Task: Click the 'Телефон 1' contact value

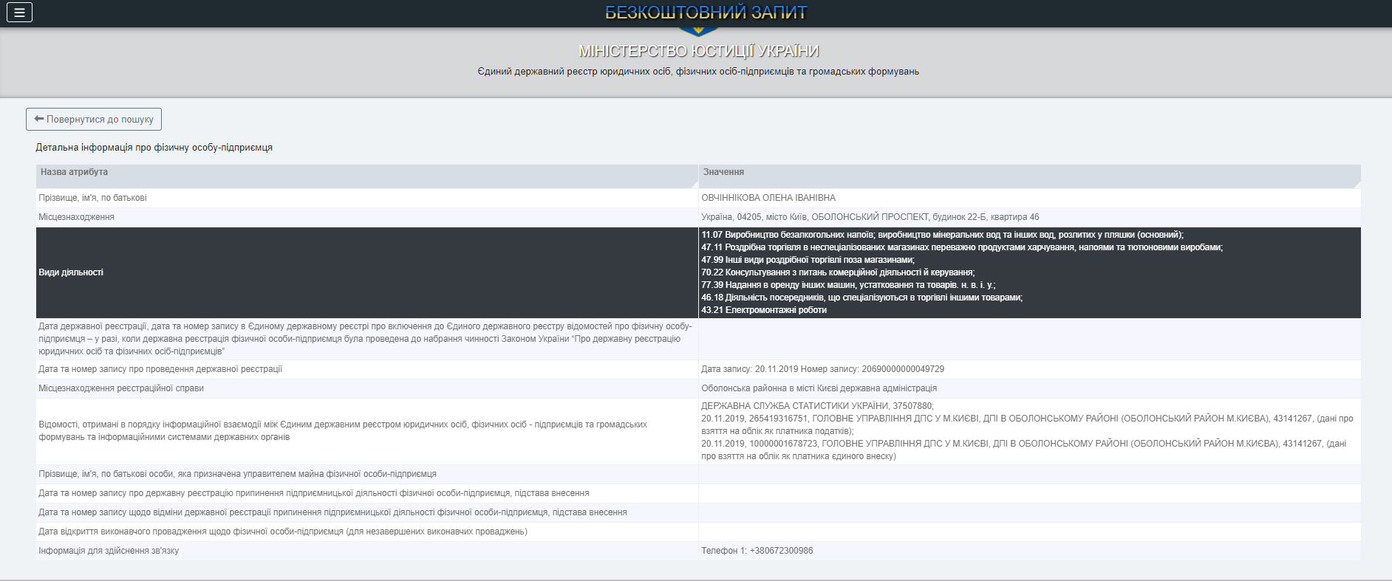Action: [x=757, y=551]
